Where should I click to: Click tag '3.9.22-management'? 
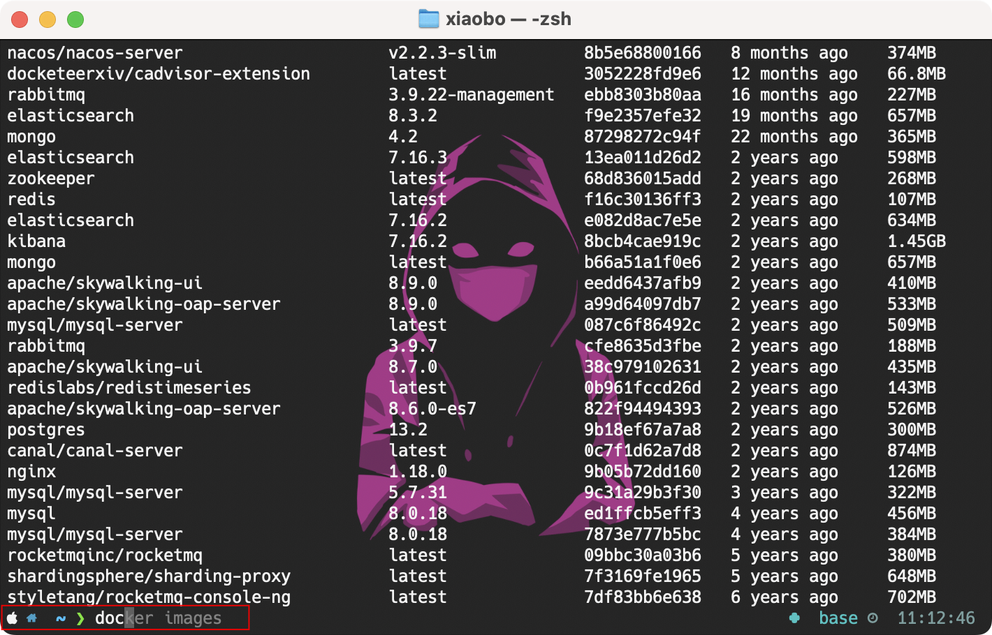click(472, 95)
